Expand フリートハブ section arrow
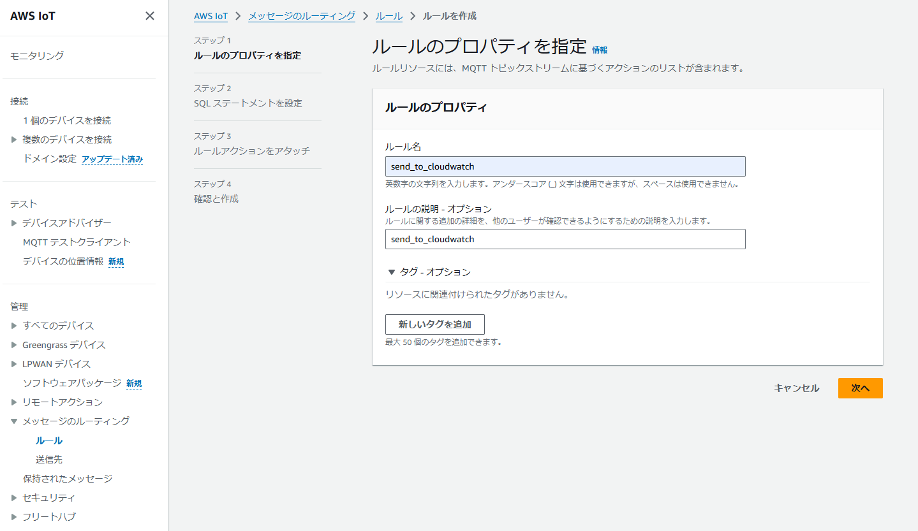 tap(14, 517)
